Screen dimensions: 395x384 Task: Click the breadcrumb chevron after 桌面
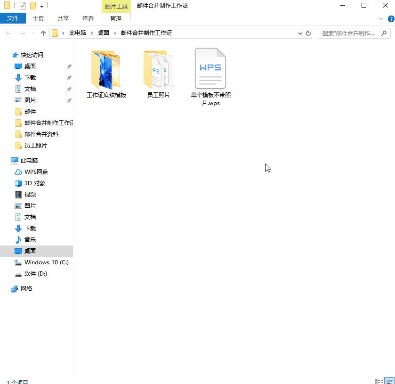[114, 33]
